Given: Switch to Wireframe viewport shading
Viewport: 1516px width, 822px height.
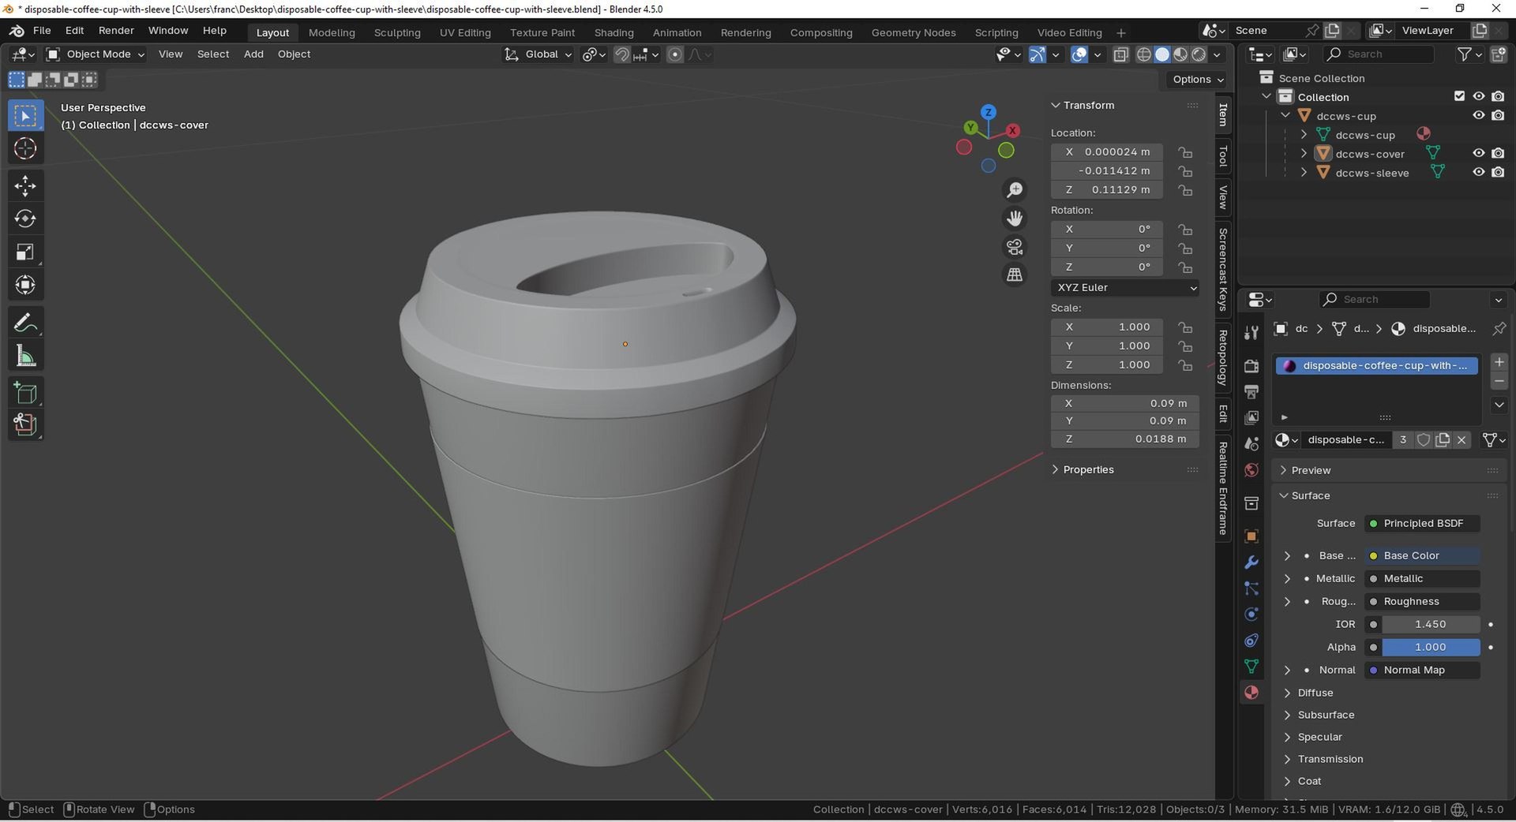Looking at the screenshot, I should coord(1143,54).
